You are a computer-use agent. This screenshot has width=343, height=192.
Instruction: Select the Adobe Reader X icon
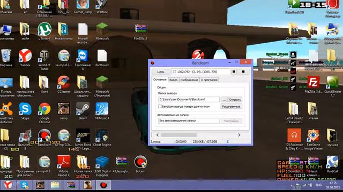(63, 166)
